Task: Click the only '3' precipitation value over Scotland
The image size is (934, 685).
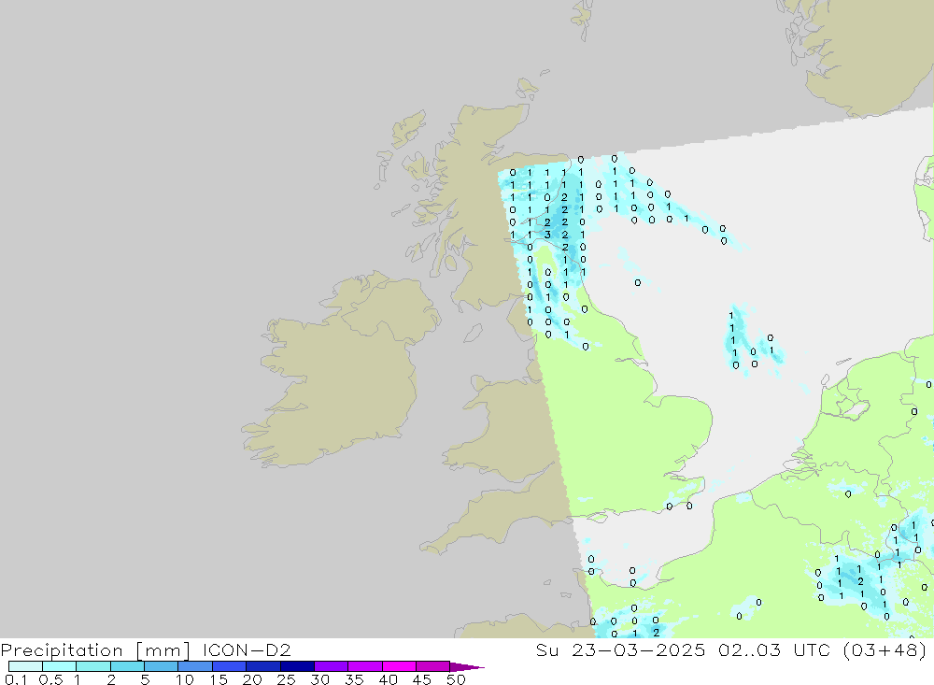Action: pyautogui.click(x=547, y=235)
